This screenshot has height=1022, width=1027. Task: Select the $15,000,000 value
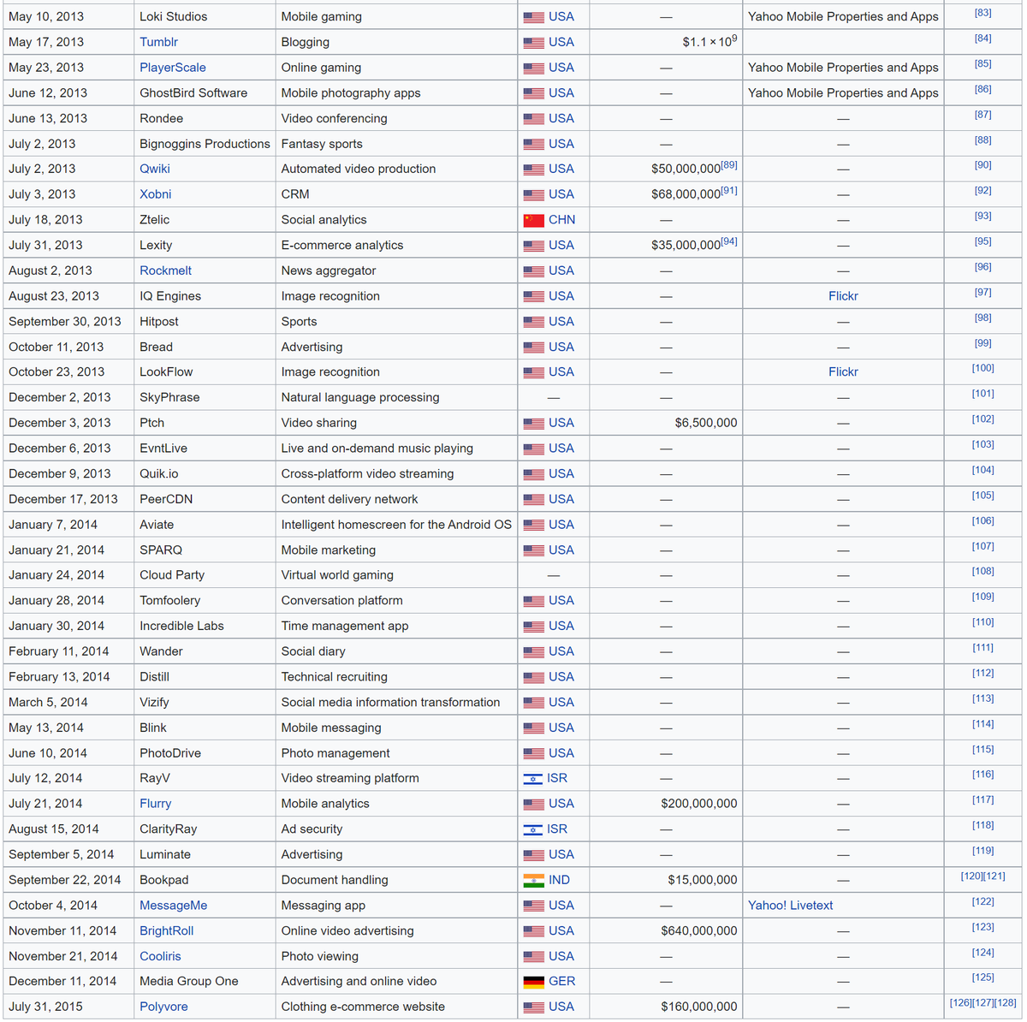tap(703, 880)
